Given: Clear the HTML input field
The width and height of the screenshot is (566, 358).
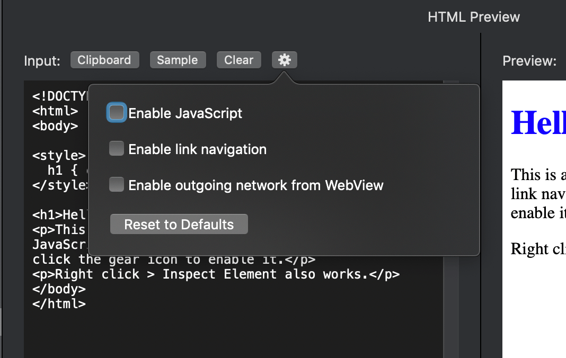Looking at the screenshot, I should pos(238,60).
